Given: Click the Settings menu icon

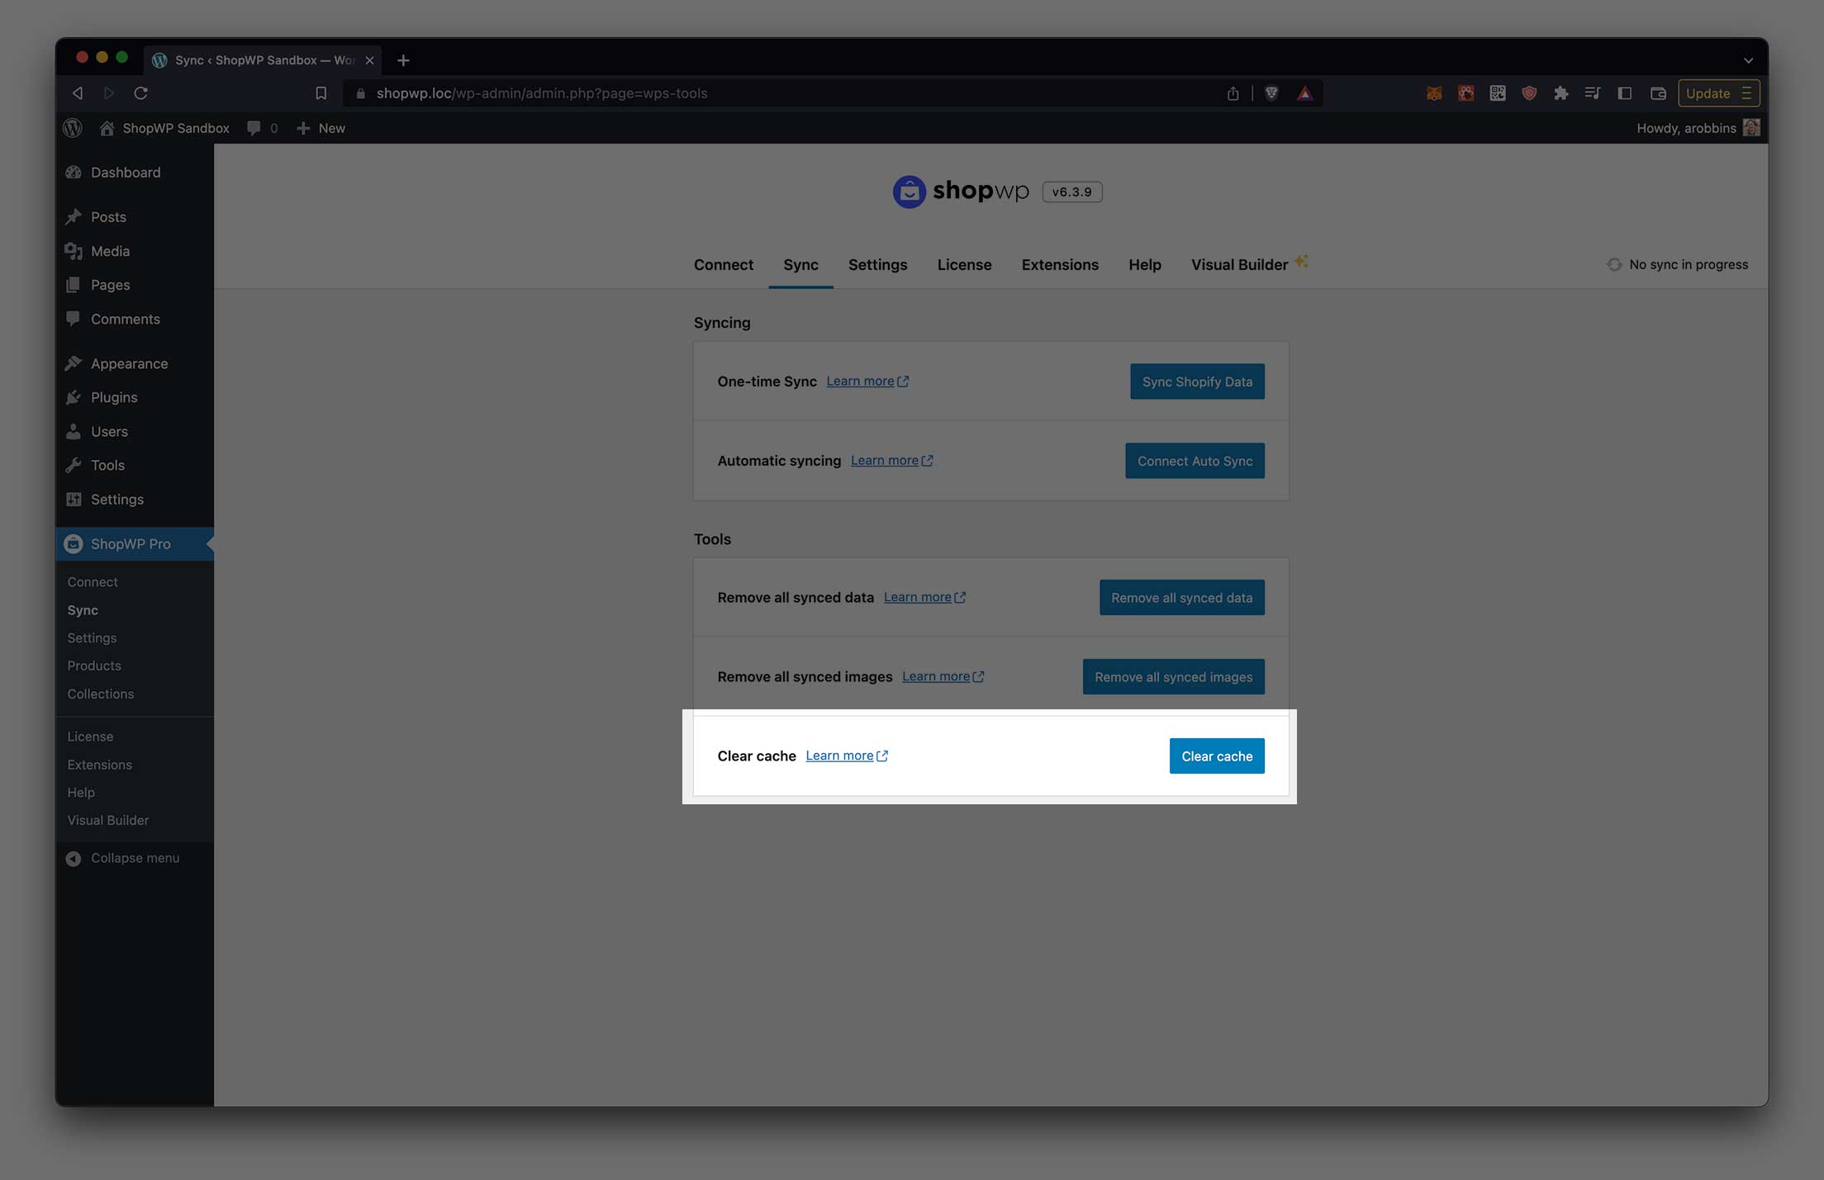Looking at the screenshot, I should tap(74, 498).
